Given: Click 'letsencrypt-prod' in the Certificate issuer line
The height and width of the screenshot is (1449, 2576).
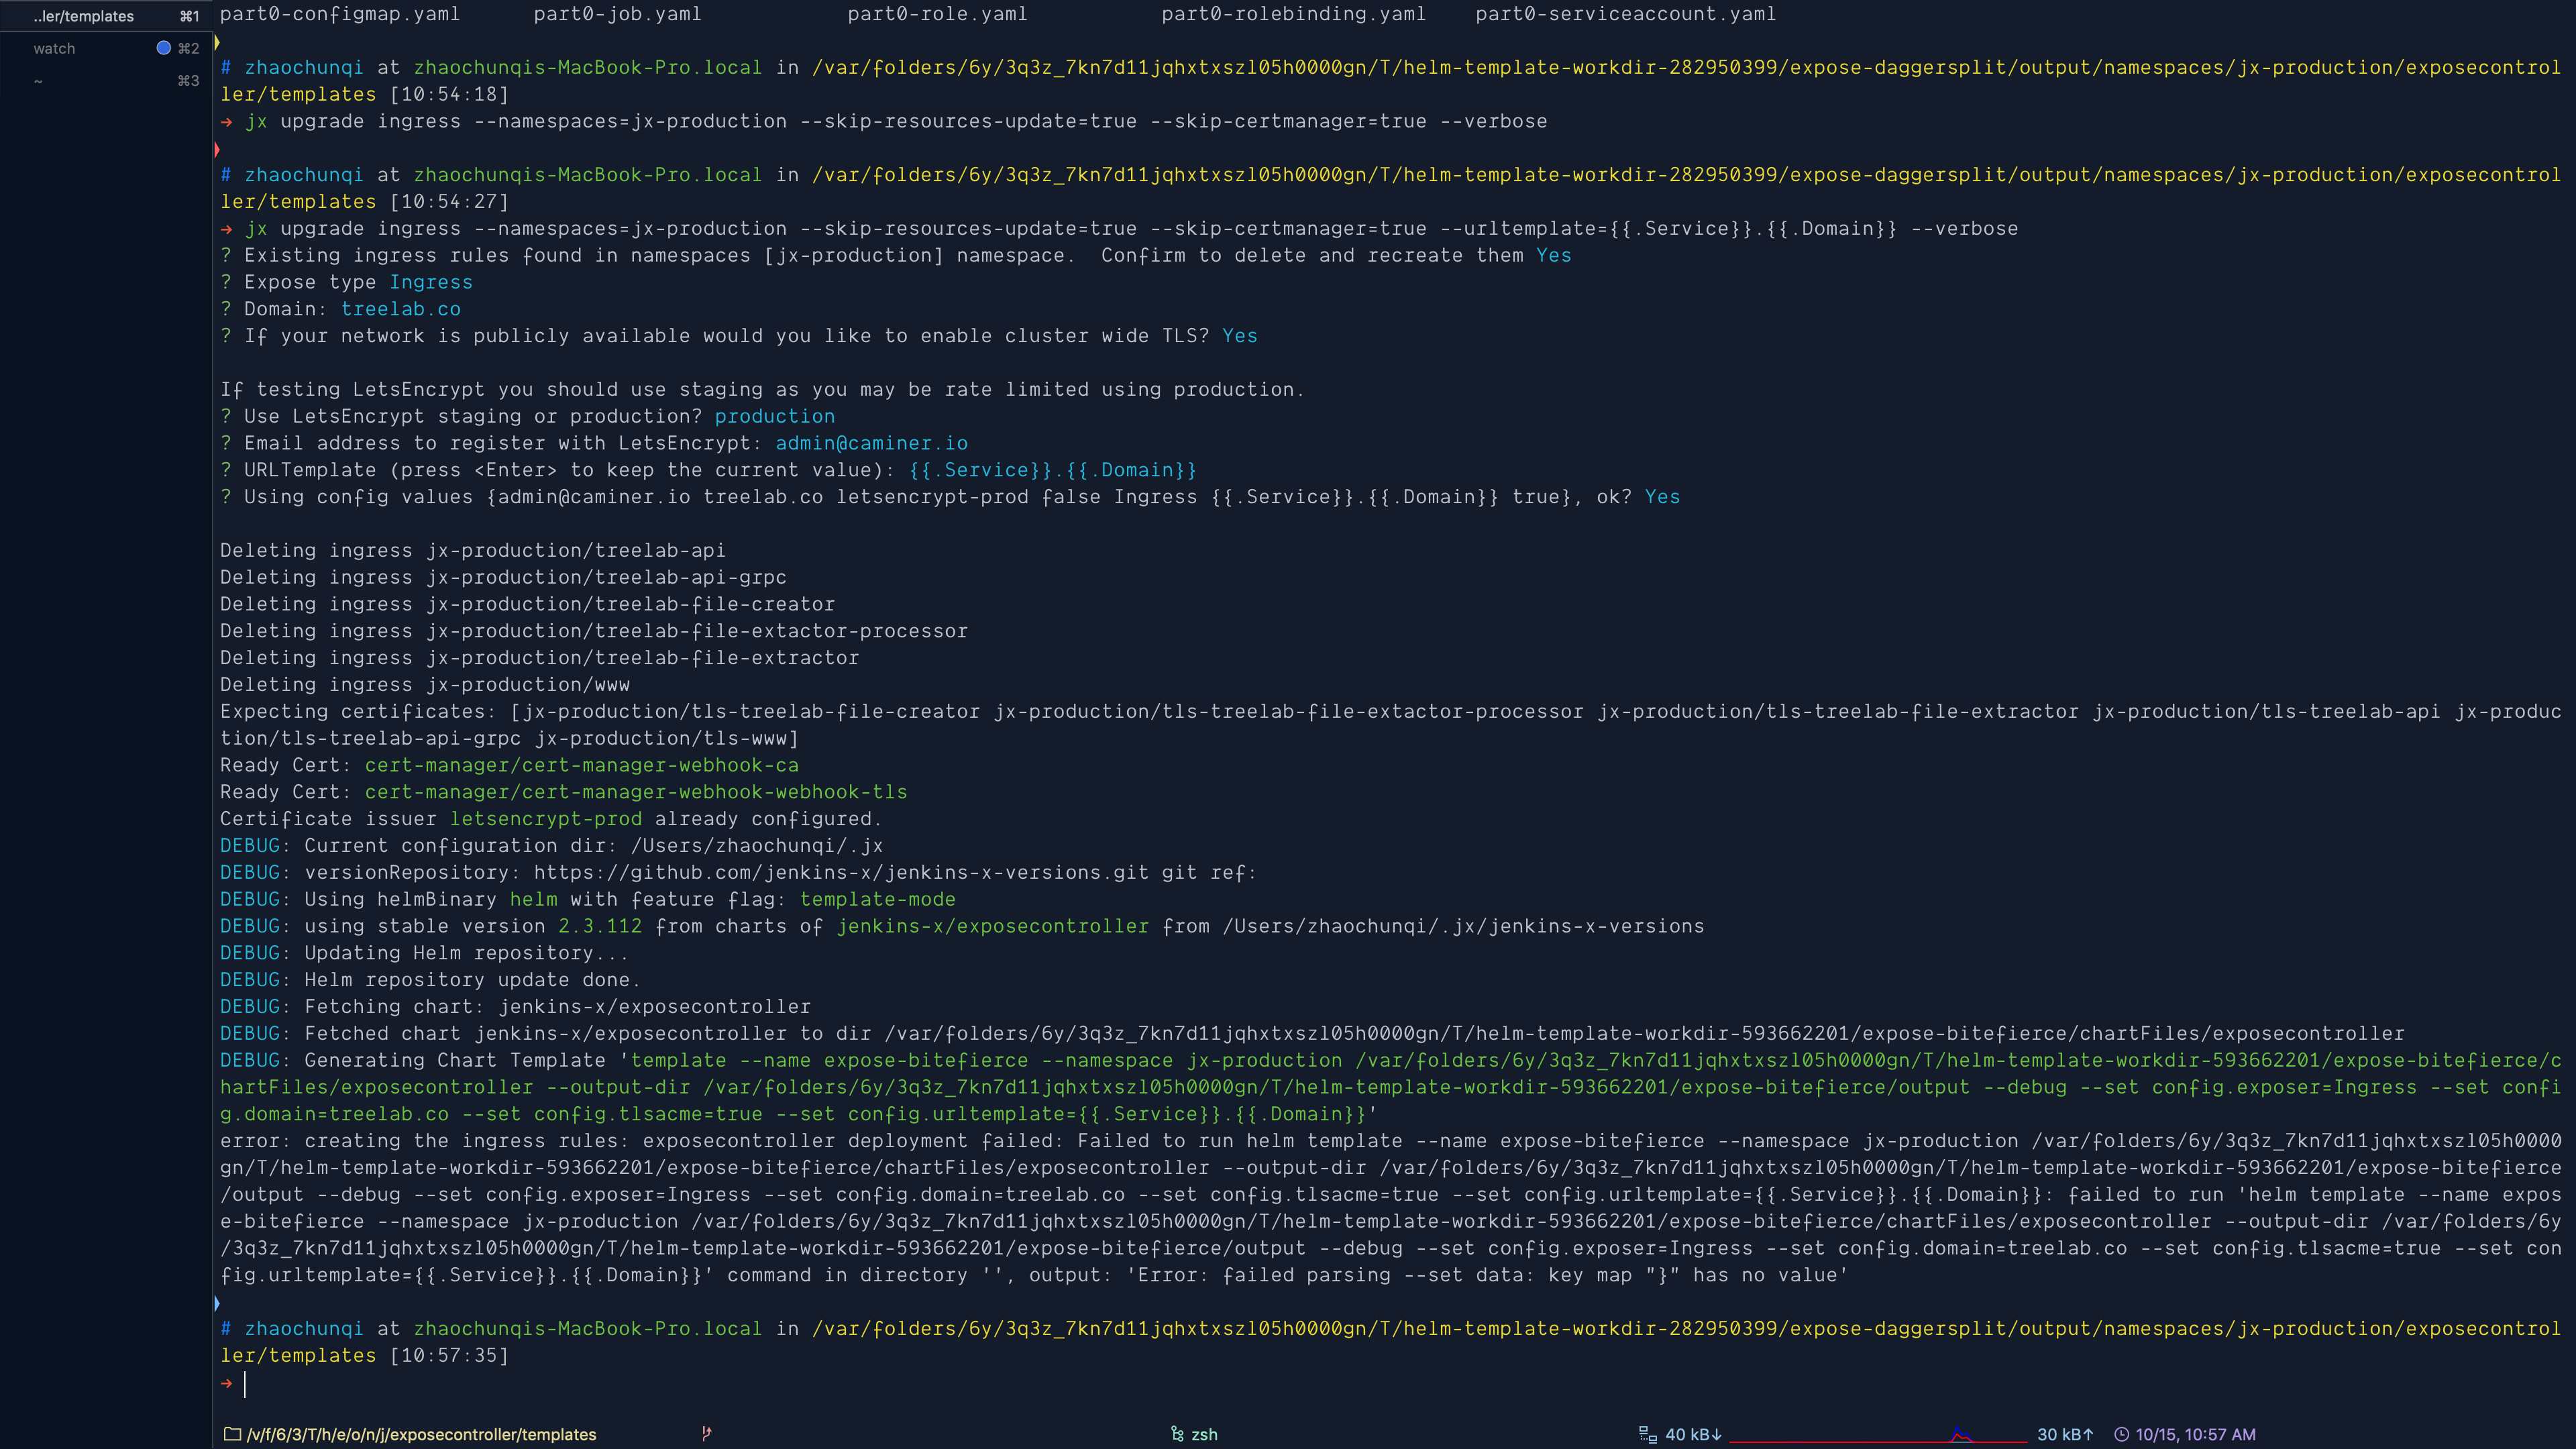Looking at the screenshot, I should pyautogui.click(x=546, y=818).
